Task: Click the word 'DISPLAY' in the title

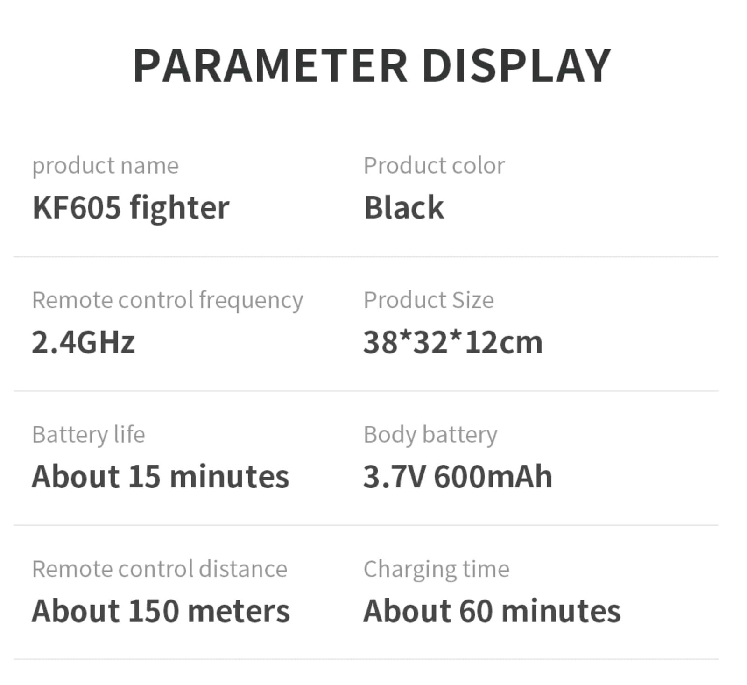Action: pos(516,66)
